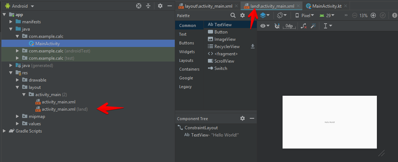Click the default margins 0dp field
Image resolution: width=398 pixels, height=162 pixels.
(289, 26)
